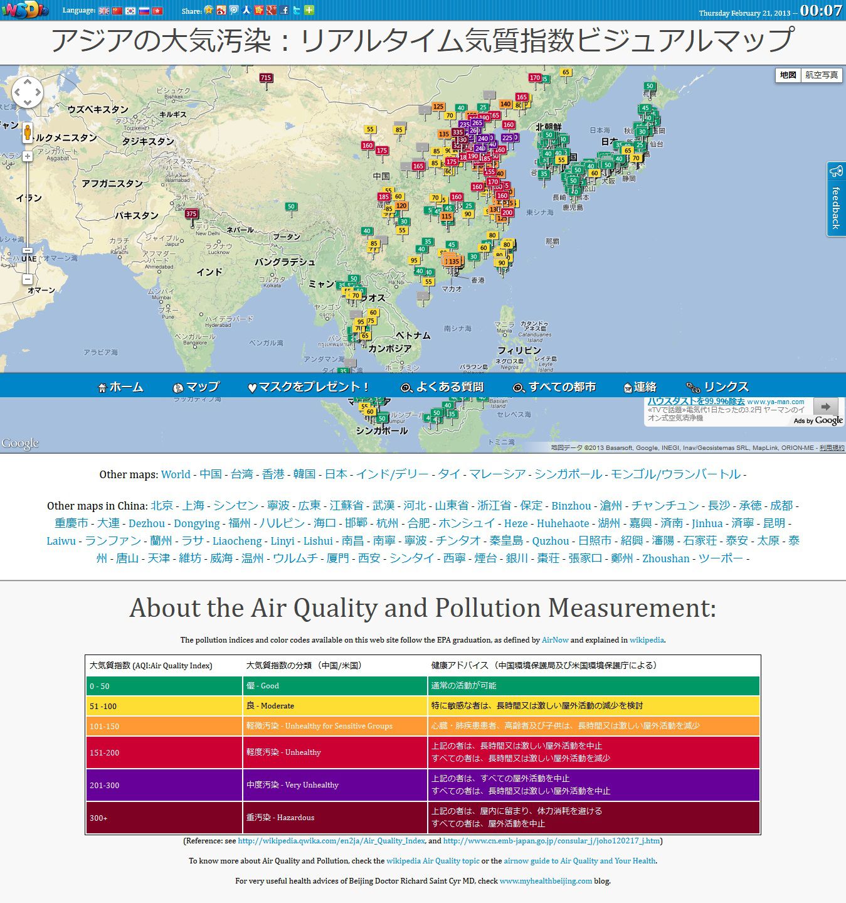The width and height of the screenshot is (846, 903).
Task: Follow the AirNow link
Action: tap(555, 640)
